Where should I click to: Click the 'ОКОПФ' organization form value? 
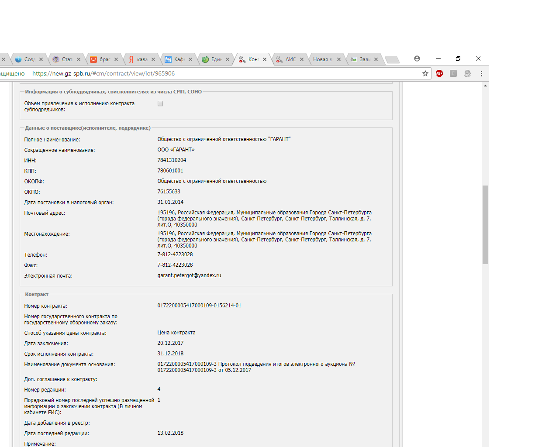point(212,181)
